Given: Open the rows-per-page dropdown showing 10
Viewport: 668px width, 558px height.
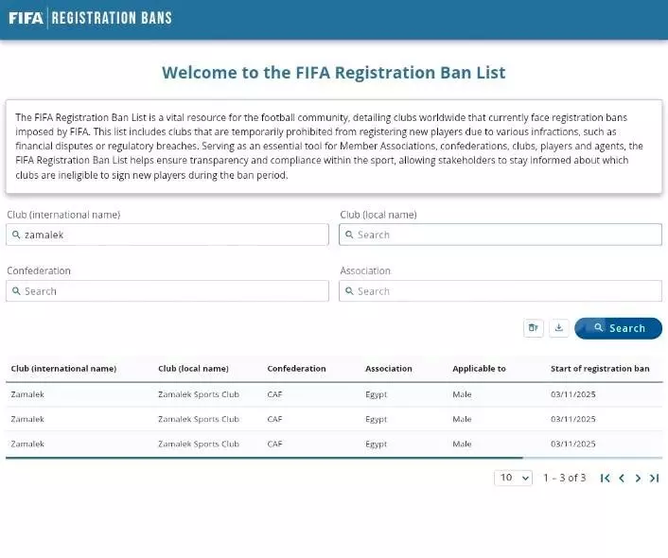Looking at the screenshot, I should [x=513, y=478].
